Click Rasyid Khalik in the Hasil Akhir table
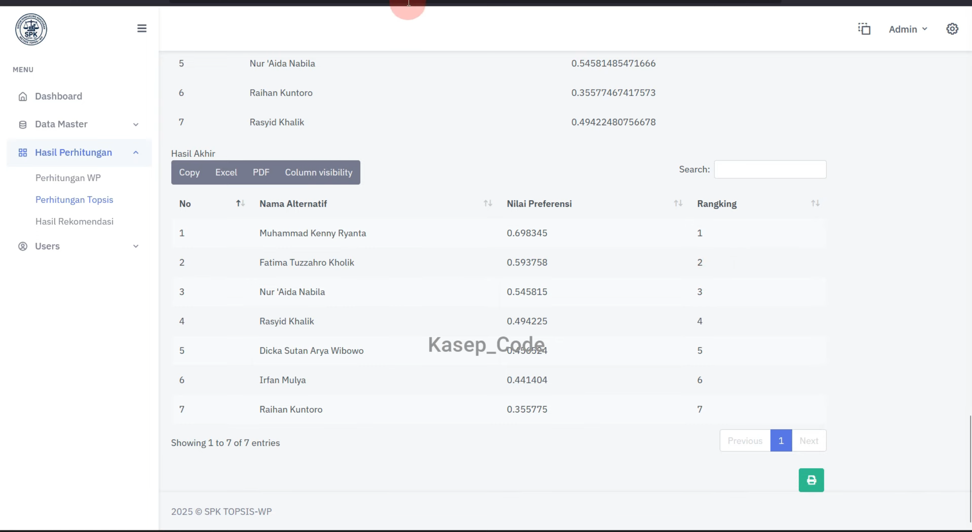 pos(286,321)
